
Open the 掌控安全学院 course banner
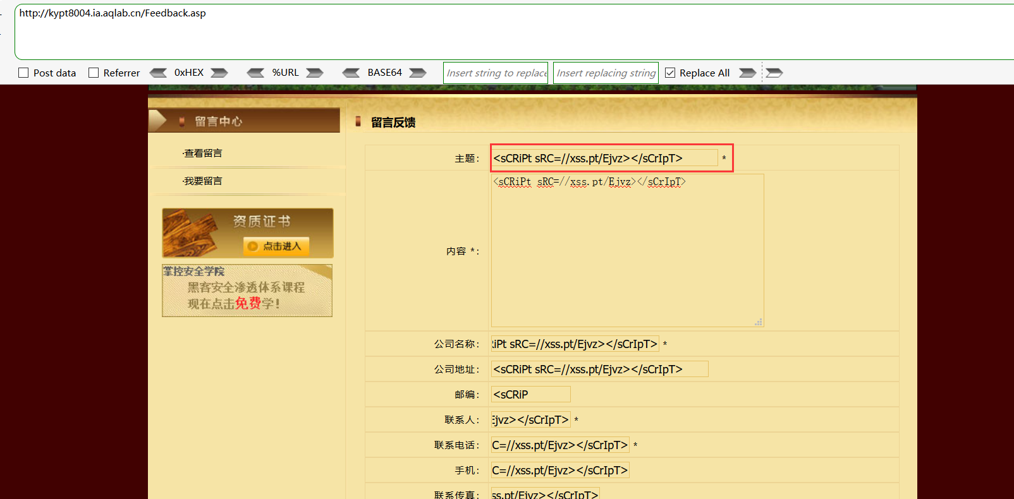point(247,291)
